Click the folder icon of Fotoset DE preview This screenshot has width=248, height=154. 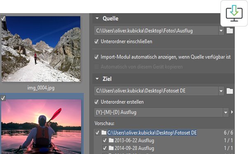coord(104,133)
